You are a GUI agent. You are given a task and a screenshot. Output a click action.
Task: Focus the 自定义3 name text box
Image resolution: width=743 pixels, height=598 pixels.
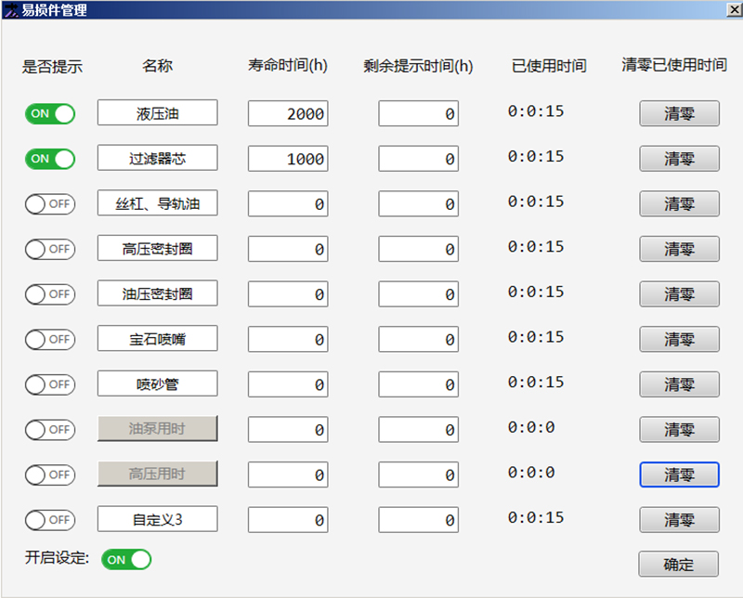coord(157,519)
